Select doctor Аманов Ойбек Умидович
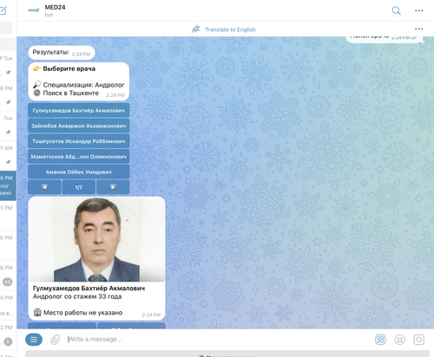434x357 pixels. [x=79, y=172]
